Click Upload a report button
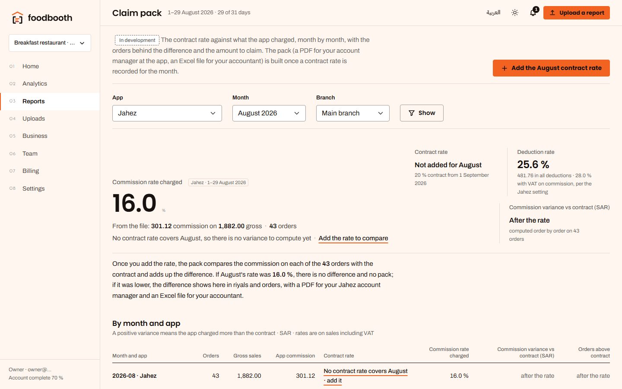Viewport: 622px width, 389px height. pos(577,13)
